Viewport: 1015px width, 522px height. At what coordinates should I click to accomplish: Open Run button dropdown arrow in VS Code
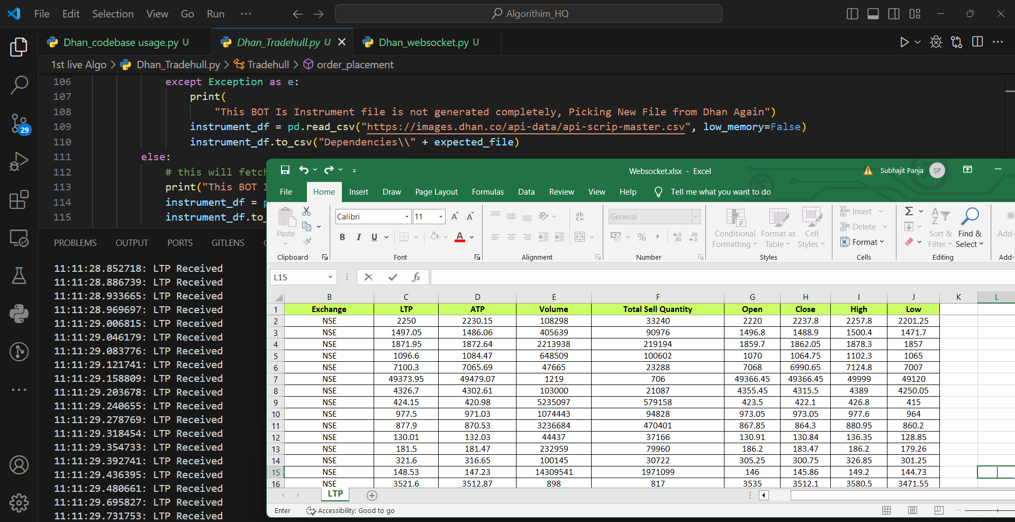click(x=918, y=42)
